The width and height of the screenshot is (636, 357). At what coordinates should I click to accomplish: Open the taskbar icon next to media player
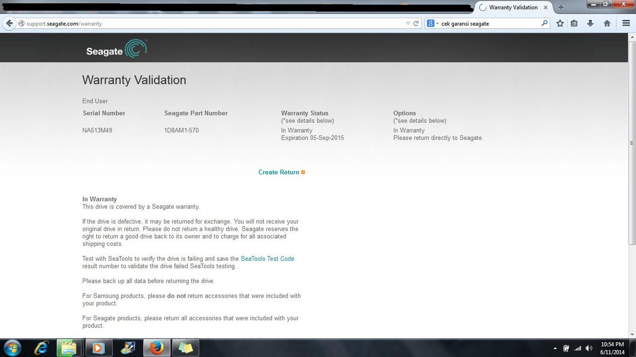pyautogui.click(x=127, y=348)
